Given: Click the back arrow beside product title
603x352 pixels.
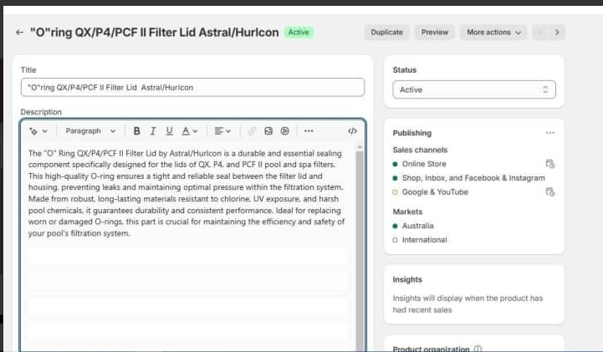Looking at the screenshot, I should [x=19, y=33].
